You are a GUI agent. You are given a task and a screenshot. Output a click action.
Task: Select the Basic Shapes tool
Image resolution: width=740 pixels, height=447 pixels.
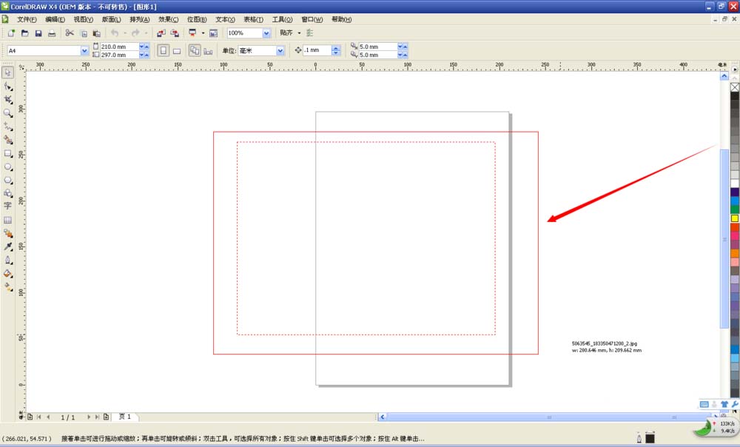pos(8,193)
